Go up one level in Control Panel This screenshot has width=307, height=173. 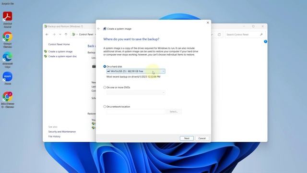point(66,34)
